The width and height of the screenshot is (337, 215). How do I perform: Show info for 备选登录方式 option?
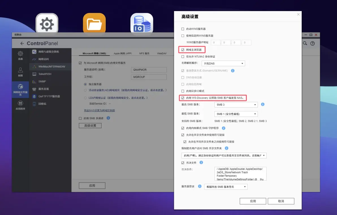click(x=233, y=70)
